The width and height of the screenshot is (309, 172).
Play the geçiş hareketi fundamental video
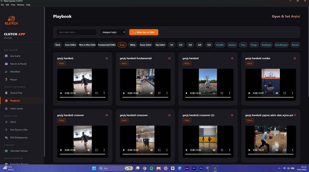124,93
